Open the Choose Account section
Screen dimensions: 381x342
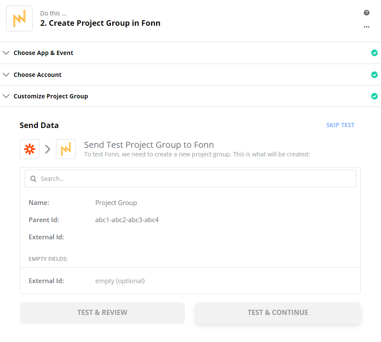[190, 75]
